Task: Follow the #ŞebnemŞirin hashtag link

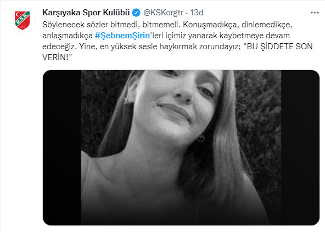Action: tap(122, 36)
